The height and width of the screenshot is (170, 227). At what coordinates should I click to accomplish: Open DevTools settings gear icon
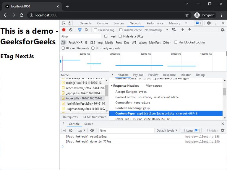(209, 23)
